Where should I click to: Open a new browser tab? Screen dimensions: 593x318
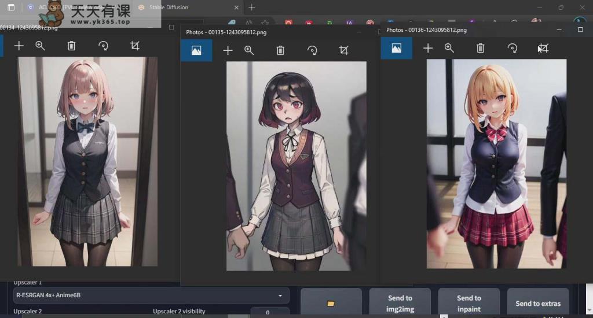(251, 7)
